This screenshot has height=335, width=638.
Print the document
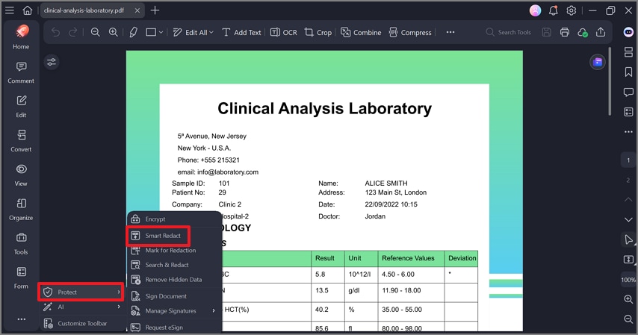[x=564, y=33]
